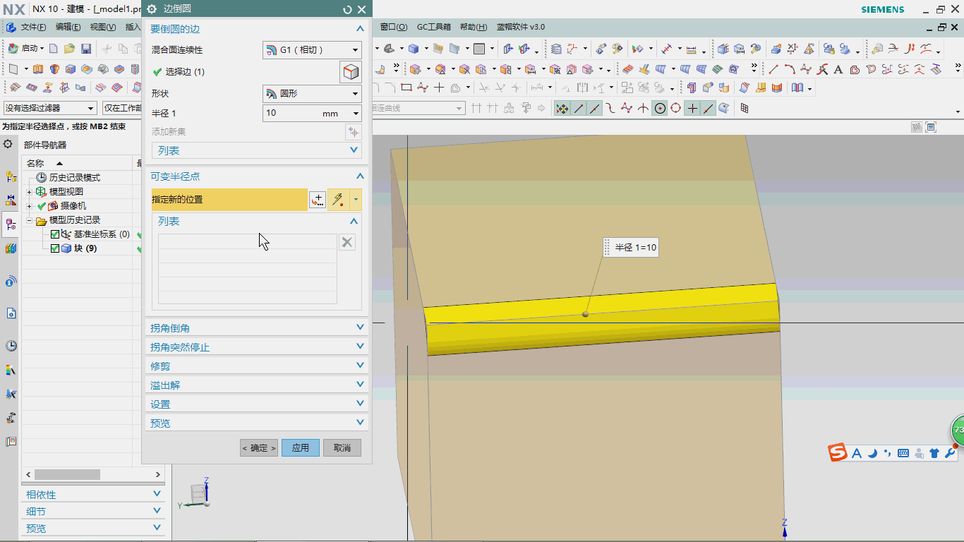The height and width of the screenshot is (542, 964).
Task: Open the GC工具箱 menu
Action: coord(434,27)
